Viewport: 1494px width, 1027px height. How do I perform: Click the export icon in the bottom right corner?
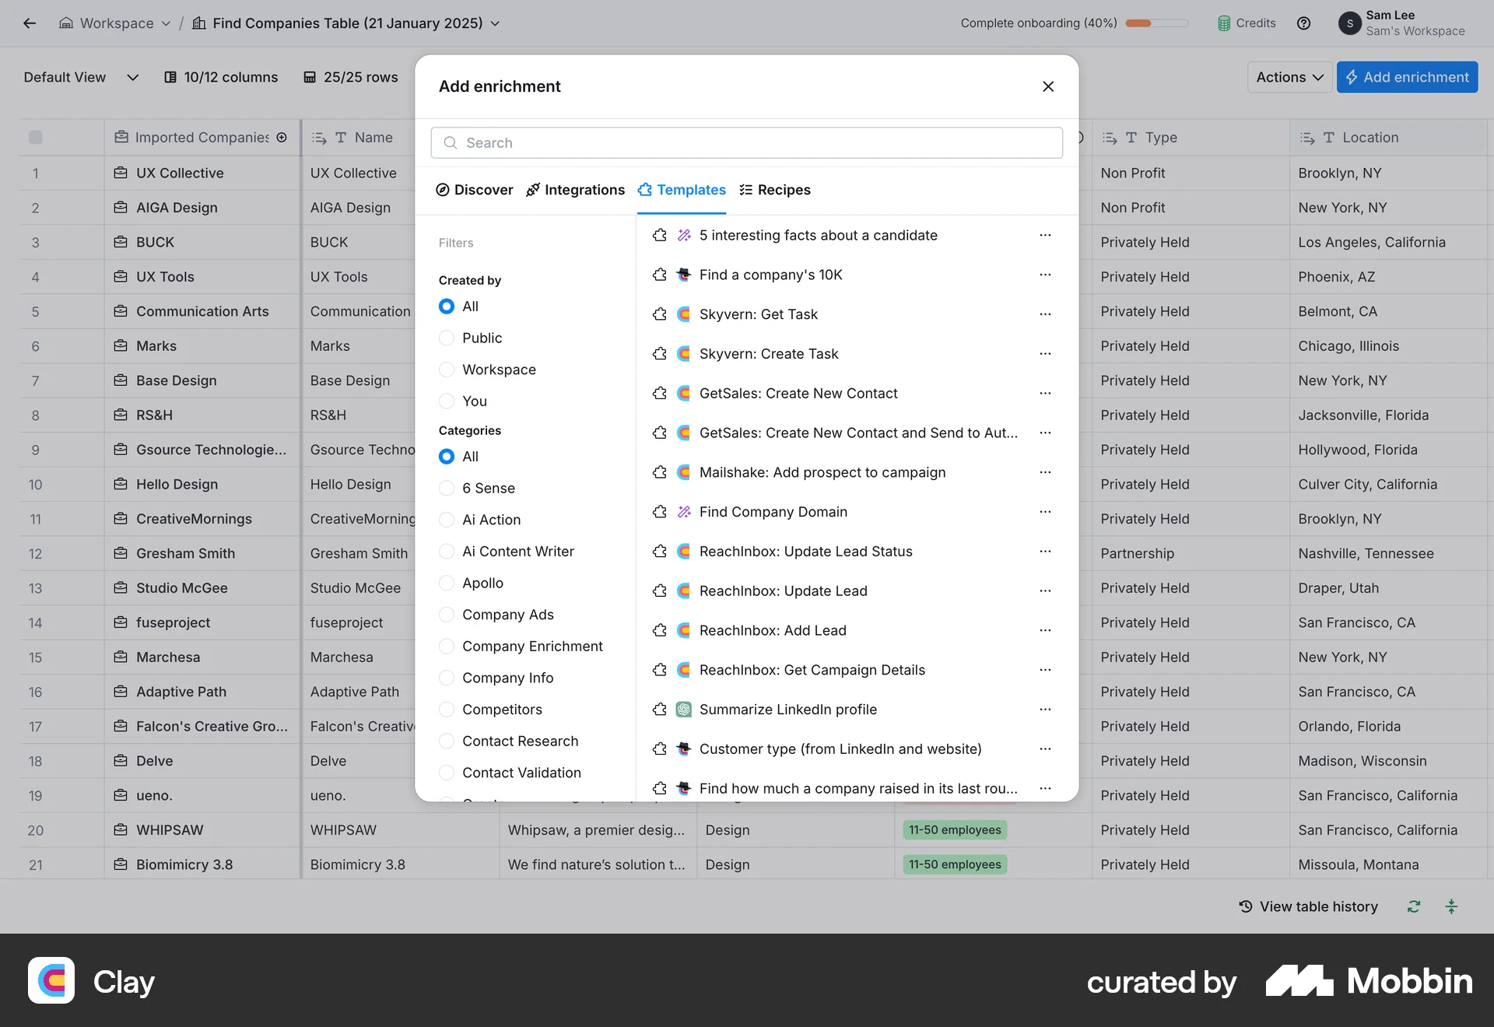point(1452,906)
